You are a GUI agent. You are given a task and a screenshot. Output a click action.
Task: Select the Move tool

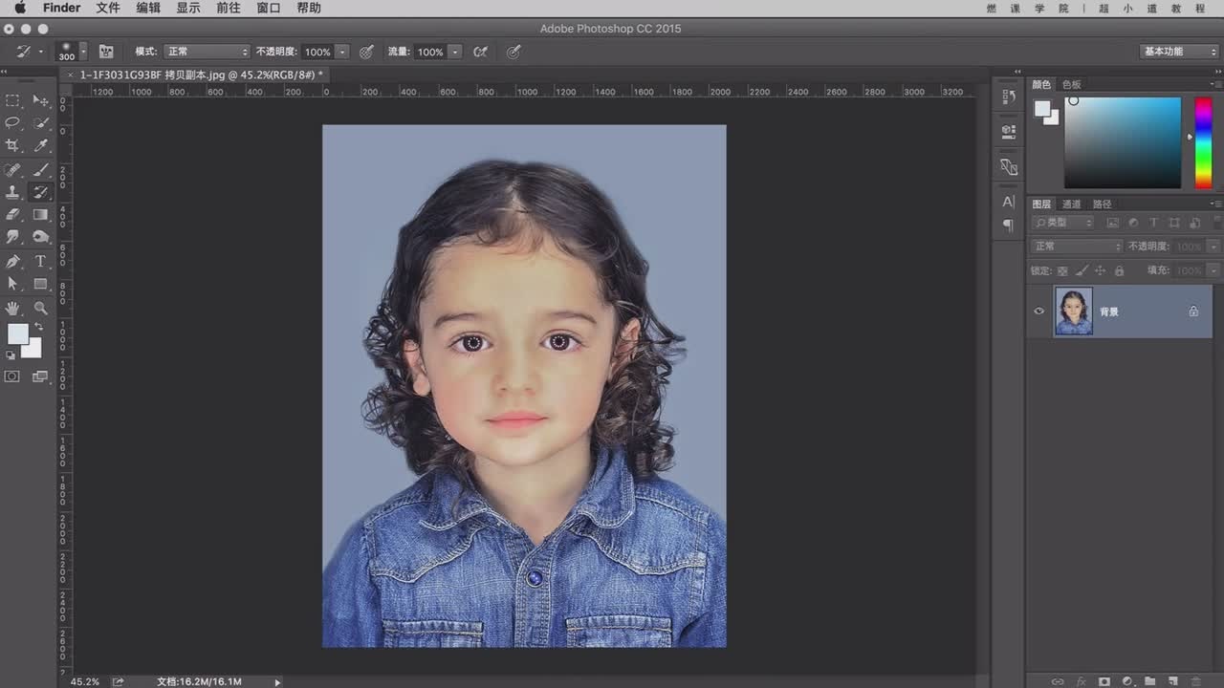[41, 100]
